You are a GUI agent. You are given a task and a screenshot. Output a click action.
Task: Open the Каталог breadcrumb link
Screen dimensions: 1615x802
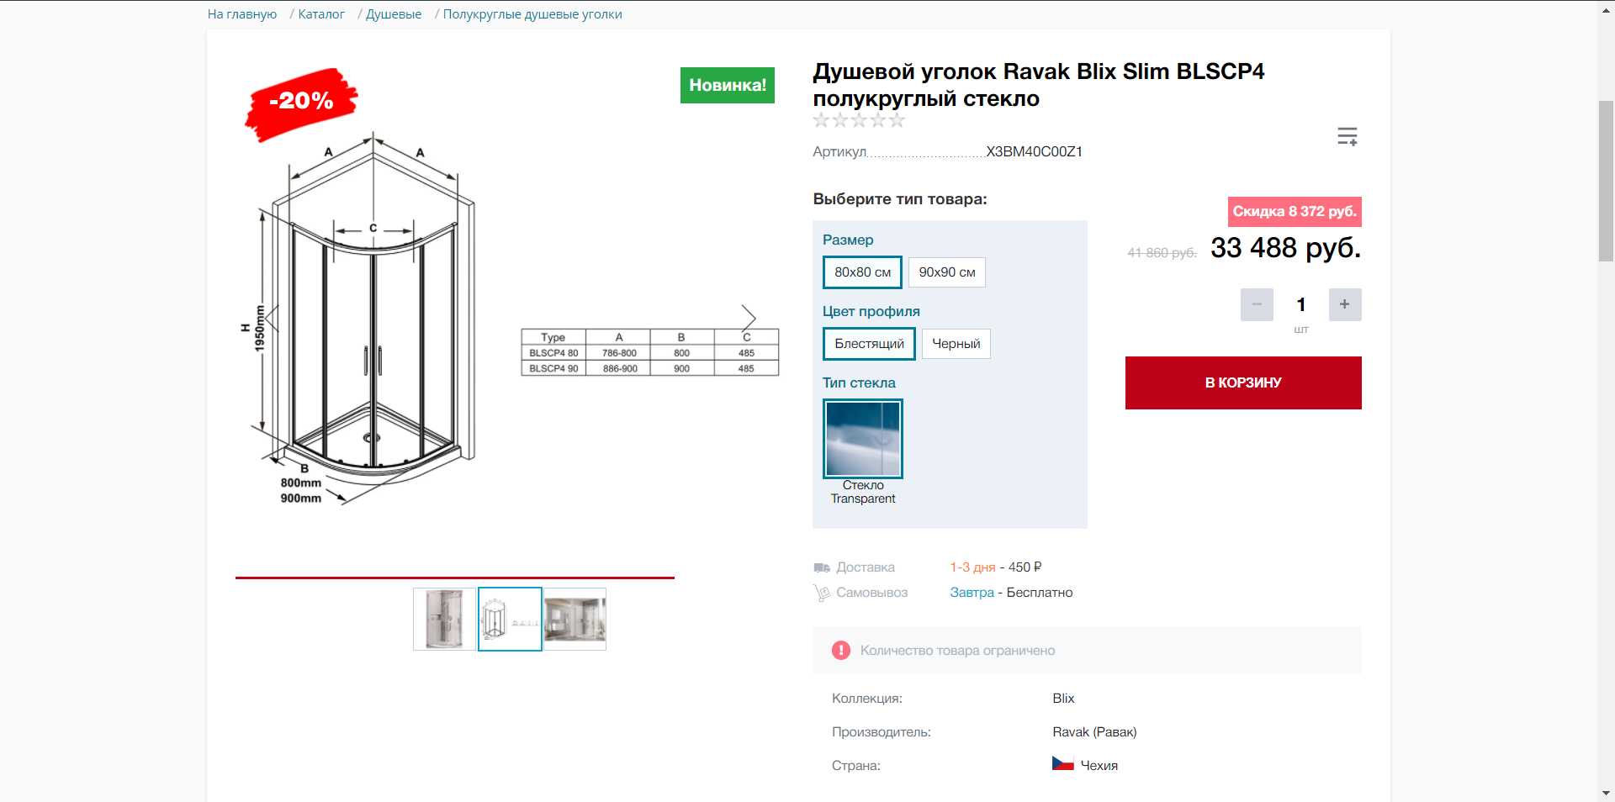click(321, 14)
